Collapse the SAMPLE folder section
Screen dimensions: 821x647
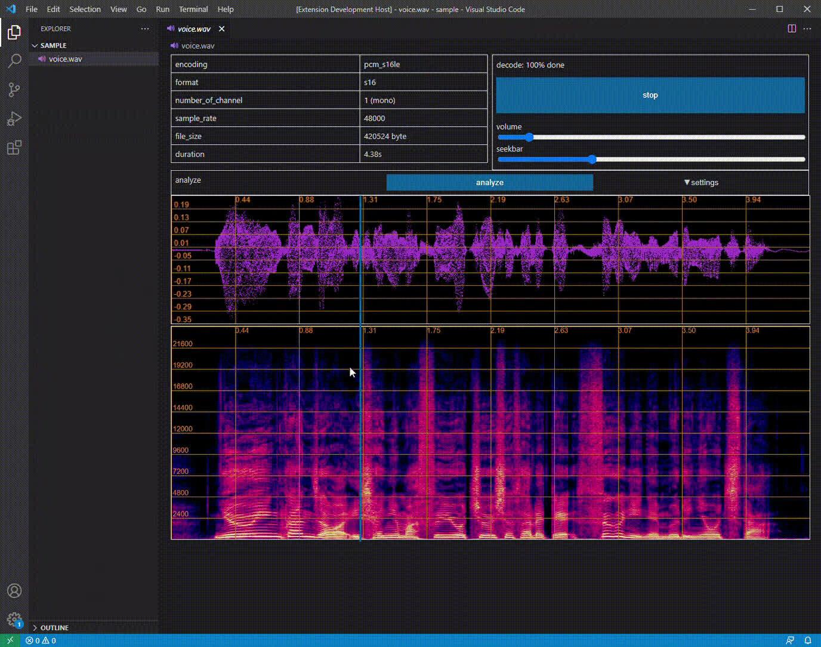[x=53, y=45]
